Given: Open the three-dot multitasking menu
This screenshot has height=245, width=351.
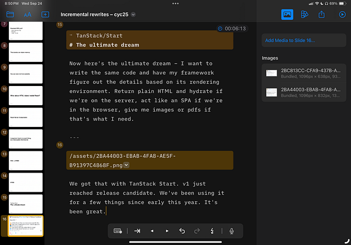Looking at the screenshot, I should point(175,4).
